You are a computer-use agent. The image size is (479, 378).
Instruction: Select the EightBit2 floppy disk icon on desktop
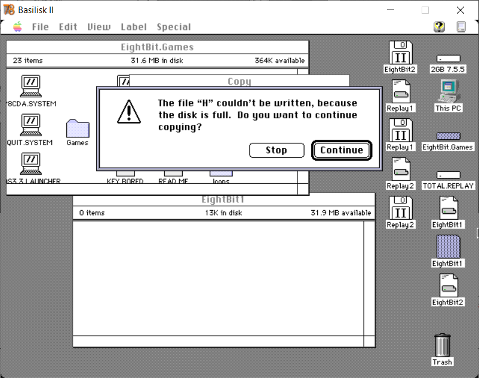tap(400, 53)
